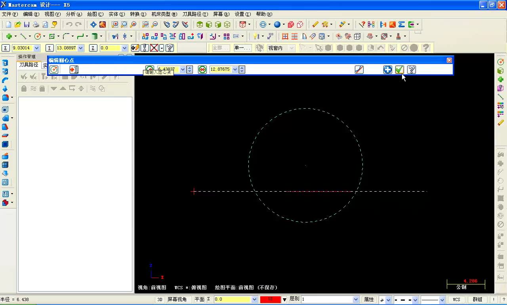Image resolution: width=507 pixels, height=305 pixels.
Task: Open the Y coordinate dropdown
Action: coord(81,48)
